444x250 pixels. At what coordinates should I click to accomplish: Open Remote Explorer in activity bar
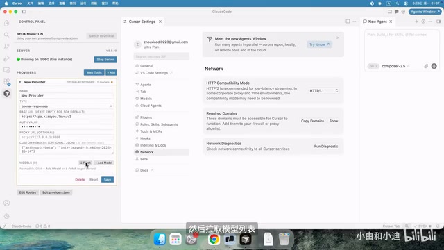(x=6, y=70)
